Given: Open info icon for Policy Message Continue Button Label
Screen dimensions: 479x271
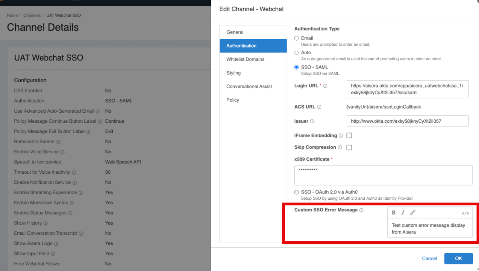Looking at the screenshot, I should coord(100,122).
